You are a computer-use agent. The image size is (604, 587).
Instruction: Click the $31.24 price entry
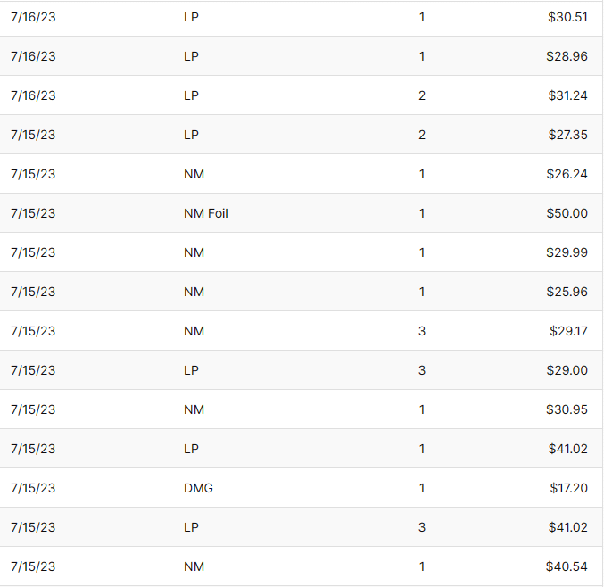tap(567, 95)
